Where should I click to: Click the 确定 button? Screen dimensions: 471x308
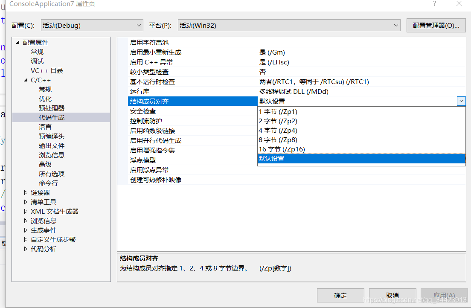[340, 295]
